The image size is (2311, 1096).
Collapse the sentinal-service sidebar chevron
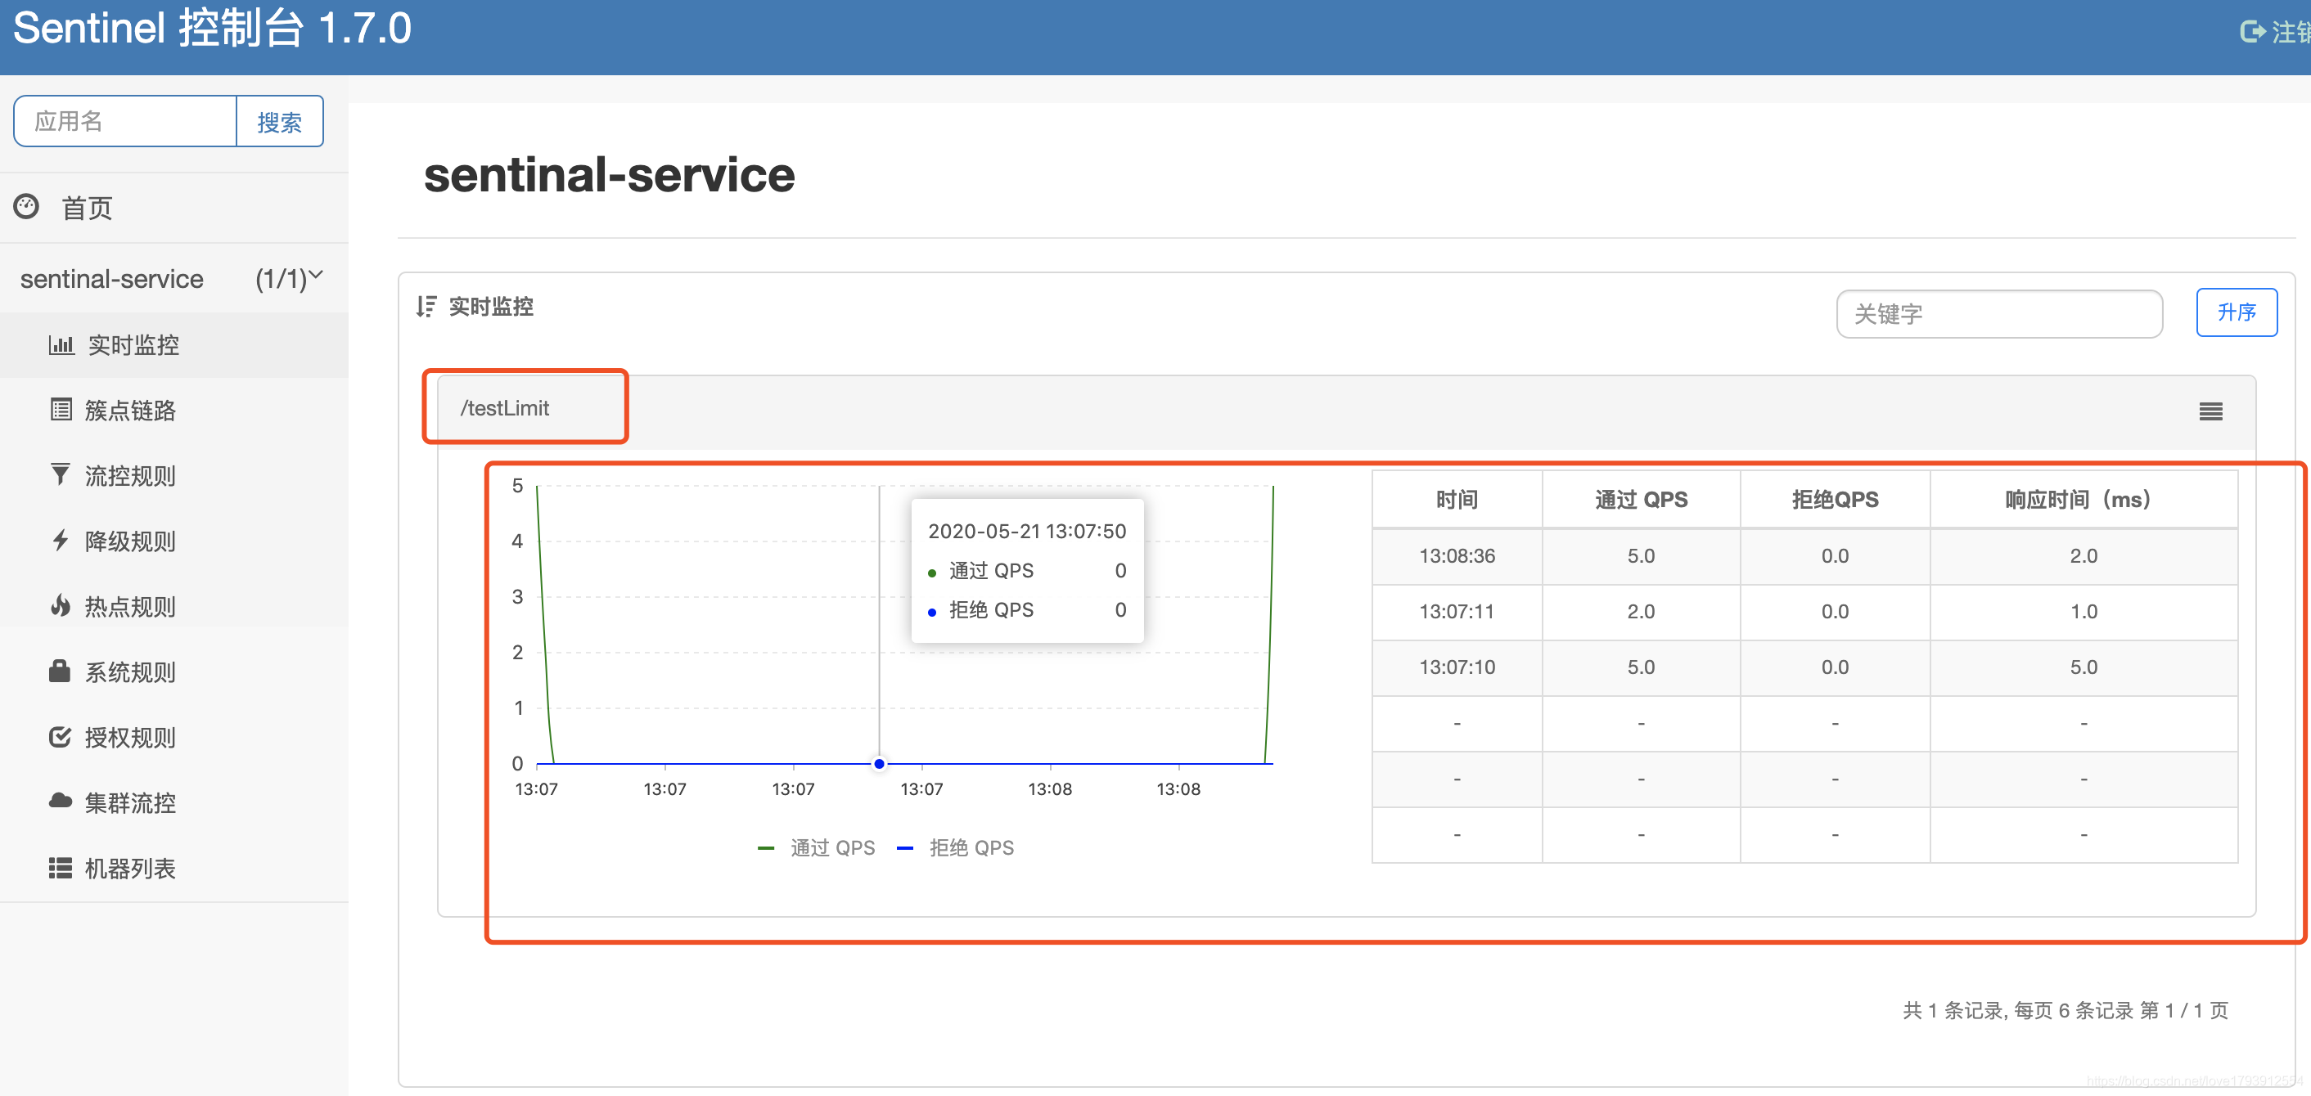coord(316,275)
